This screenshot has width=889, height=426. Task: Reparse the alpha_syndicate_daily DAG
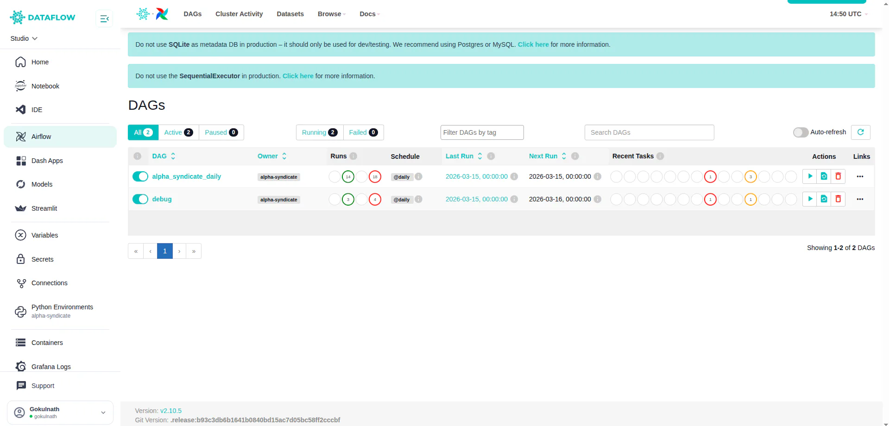(824, 176)
